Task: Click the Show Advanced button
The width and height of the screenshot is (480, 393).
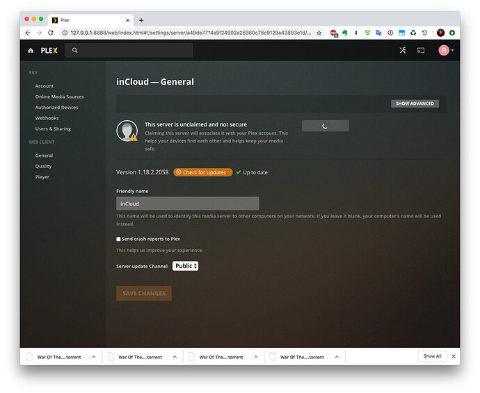Action: pos(415,103)
